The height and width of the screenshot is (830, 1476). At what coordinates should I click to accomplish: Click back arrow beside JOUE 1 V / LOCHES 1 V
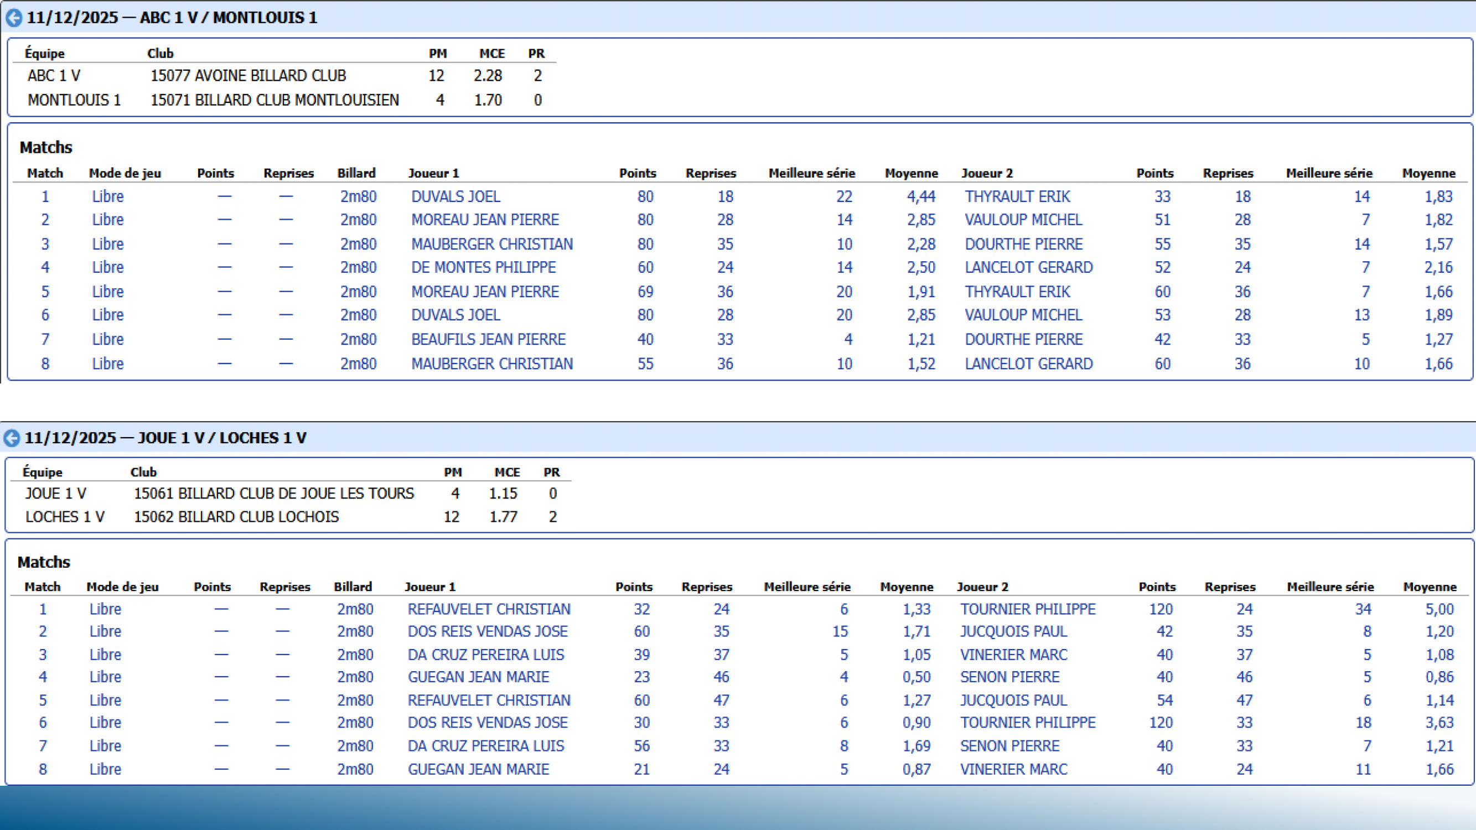12,438
